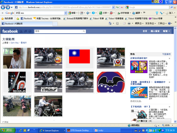Open the 個人檔案 profile link

tap(155, 31)
